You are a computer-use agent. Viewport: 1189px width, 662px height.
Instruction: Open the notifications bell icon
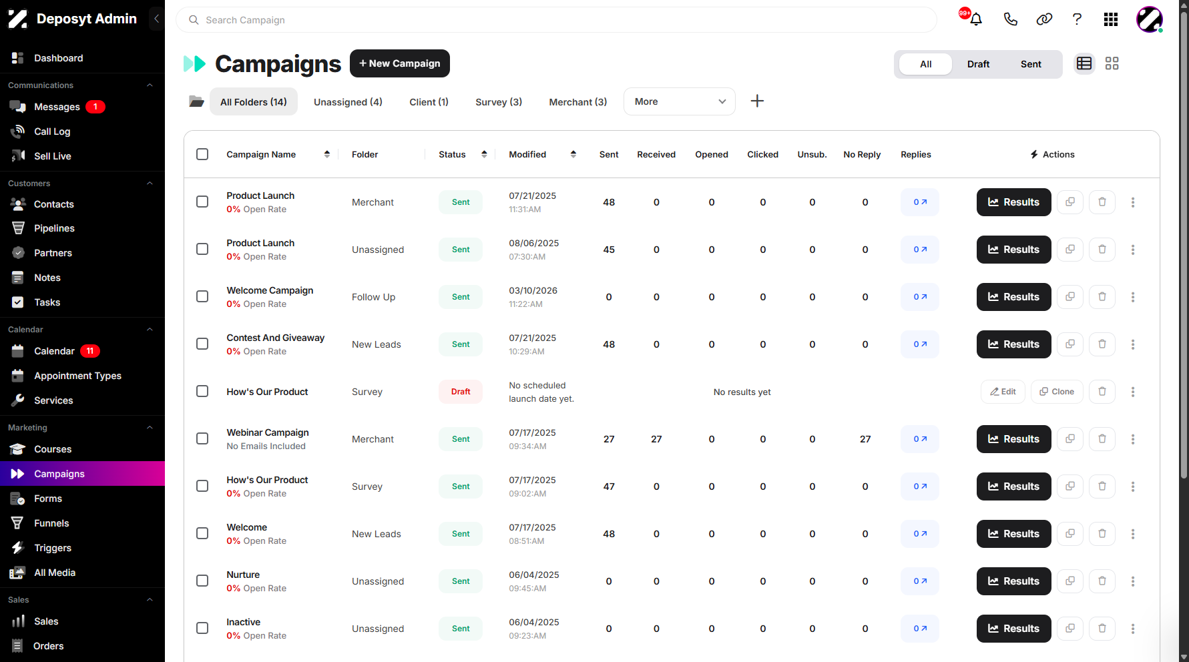point(975,19)
